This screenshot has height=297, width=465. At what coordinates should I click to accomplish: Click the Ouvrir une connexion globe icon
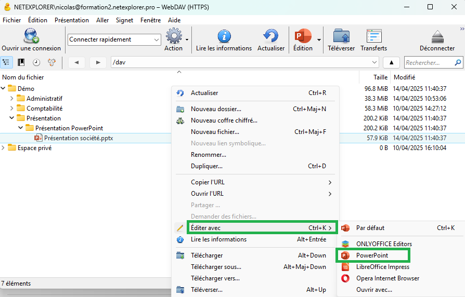click(x=31, y=37)
